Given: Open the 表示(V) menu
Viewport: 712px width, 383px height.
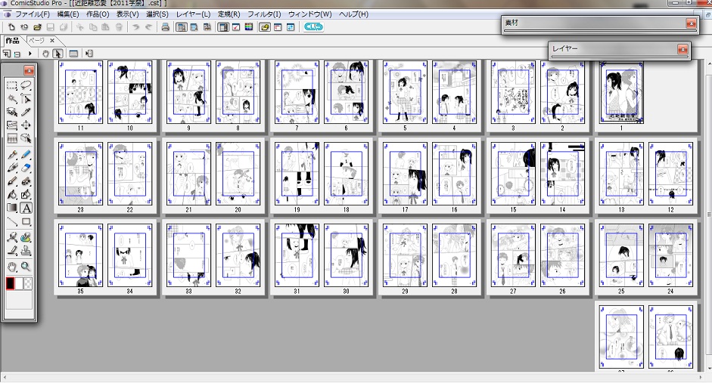Looking at the screenshot, I should (128, 14).
